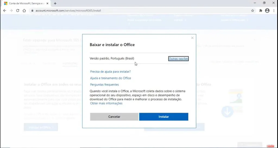Image resolution: width=278 pixels, height=148 pixels.
Task: Open the Chrome profile avatar icon
Action: click(x=267, y=11)
